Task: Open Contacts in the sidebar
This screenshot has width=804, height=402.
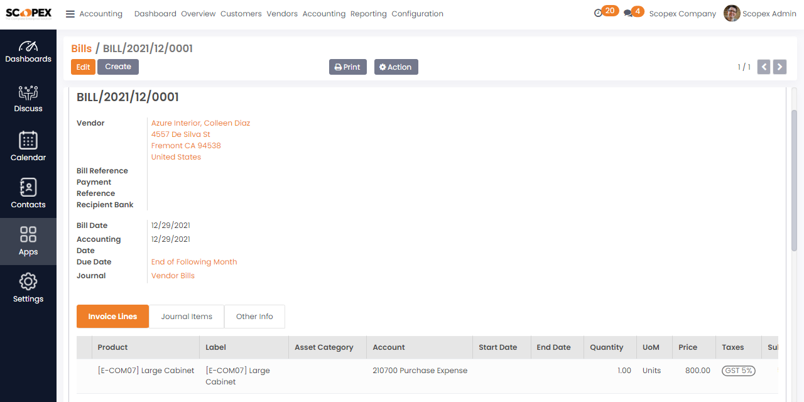Action: pos(28,193)
